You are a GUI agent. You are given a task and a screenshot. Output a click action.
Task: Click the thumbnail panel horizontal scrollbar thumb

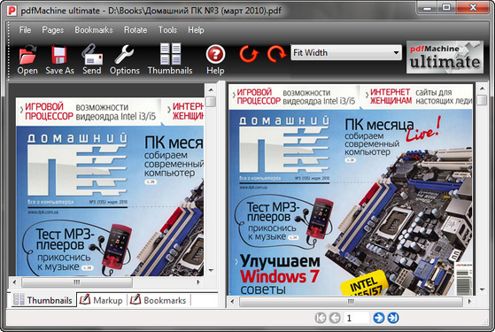(77, 282)
